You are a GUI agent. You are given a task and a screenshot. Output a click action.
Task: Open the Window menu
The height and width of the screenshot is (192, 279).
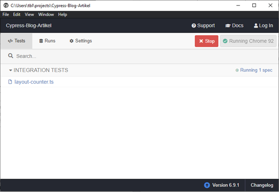[46, 15]
